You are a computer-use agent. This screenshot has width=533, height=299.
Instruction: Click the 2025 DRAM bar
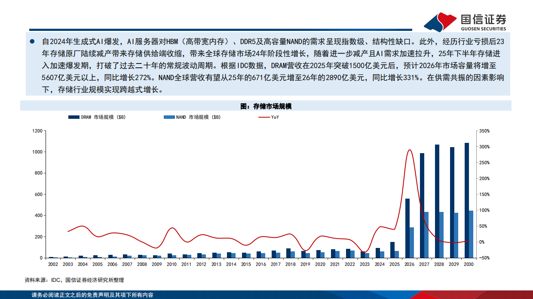tap(392, 250)
